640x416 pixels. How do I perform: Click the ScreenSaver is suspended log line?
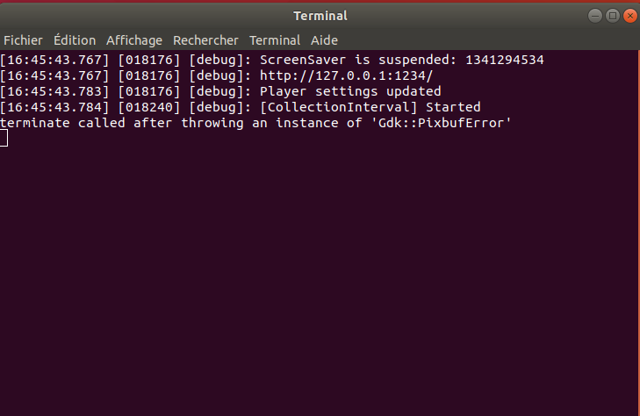coord(272,60)
